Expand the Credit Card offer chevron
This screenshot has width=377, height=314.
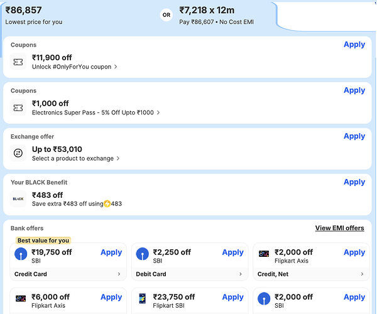click(119, 274)
